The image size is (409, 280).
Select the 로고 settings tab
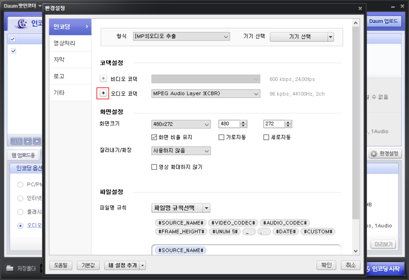tap(70, 76)
